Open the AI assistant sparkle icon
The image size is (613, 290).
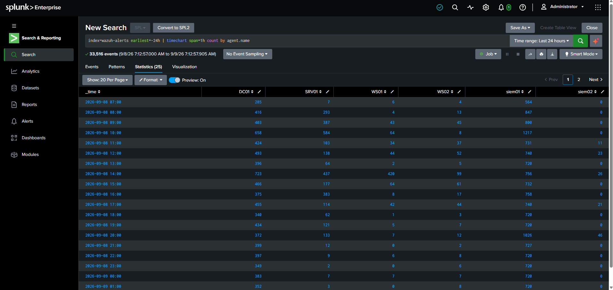(x=596, y=41)
